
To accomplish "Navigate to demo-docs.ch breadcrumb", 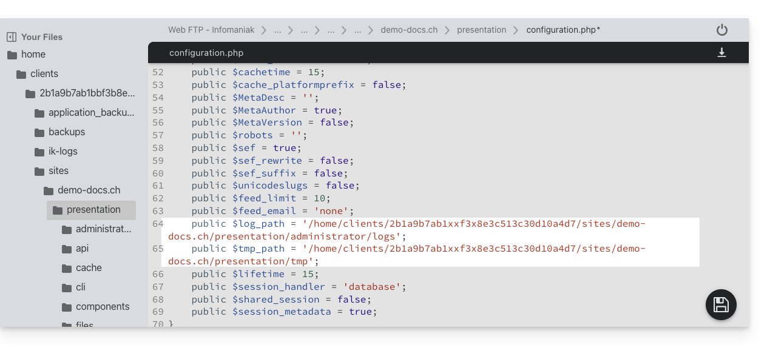I will (409, 30).
